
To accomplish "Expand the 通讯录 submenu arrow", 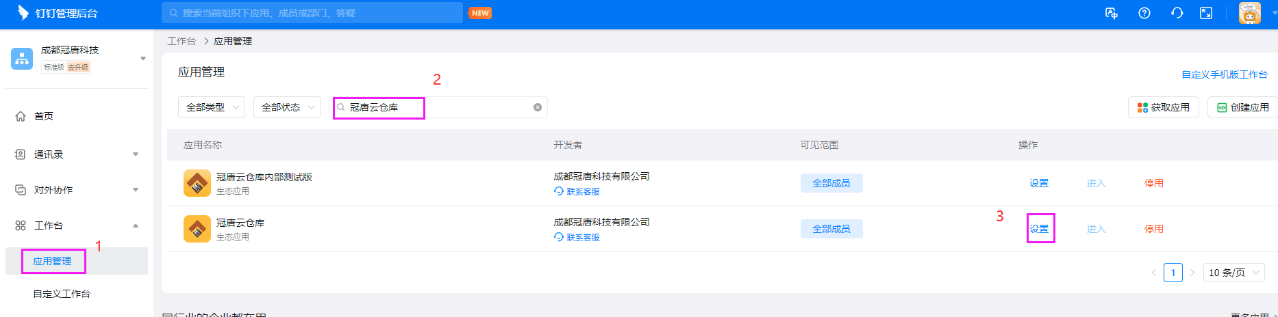I will click(x=136, y=154).
